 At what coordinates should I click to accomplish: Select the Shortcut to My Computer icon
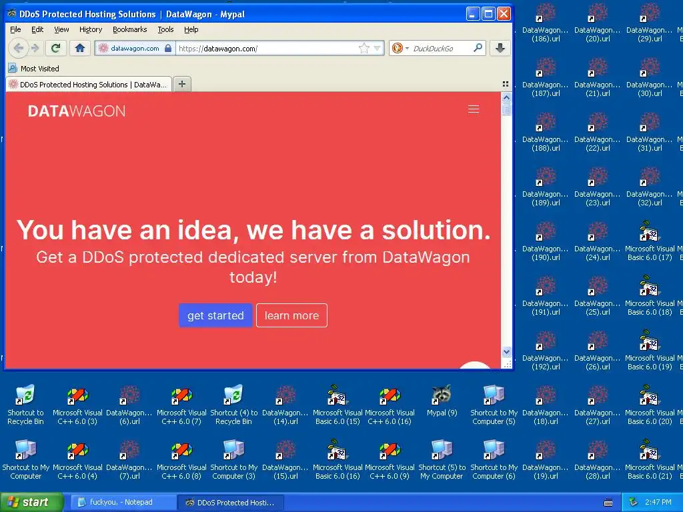click(x=26, y=459)
